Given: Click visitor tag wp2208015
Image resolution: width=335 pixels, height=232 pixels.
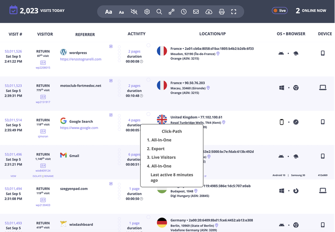Looking at the screenshot, I should click(43, 68).
